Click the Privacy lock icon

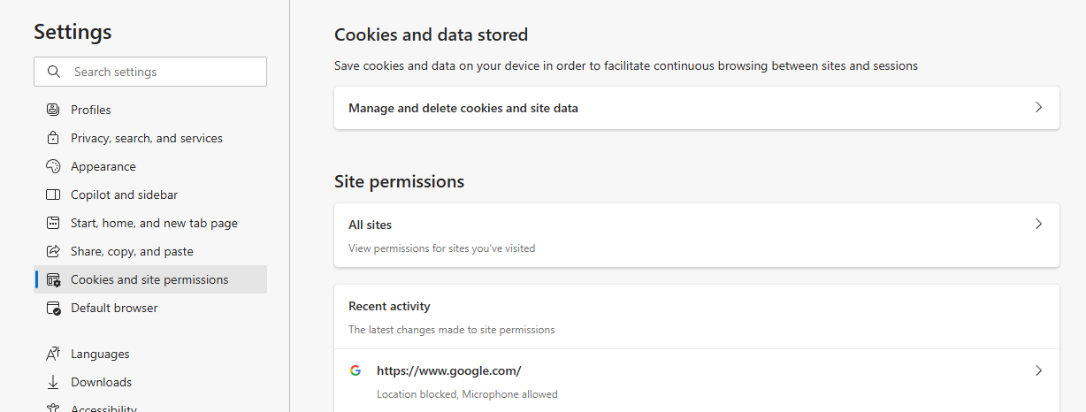53,138
